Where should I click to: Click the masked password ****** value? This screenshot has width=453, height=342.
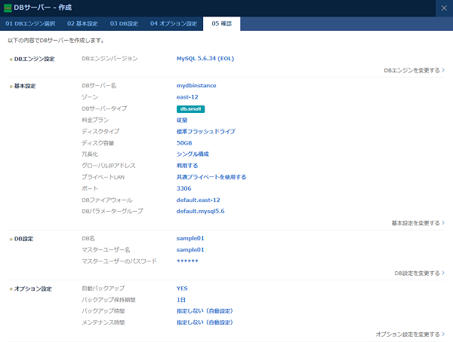187,261
